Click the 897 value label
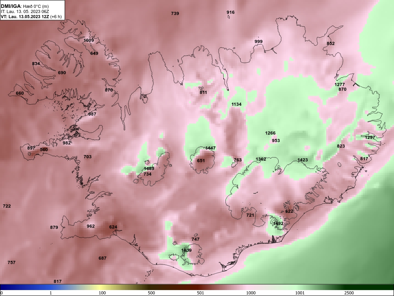The image size is (394, 296). pyautogui.click(x=31, y=148)
